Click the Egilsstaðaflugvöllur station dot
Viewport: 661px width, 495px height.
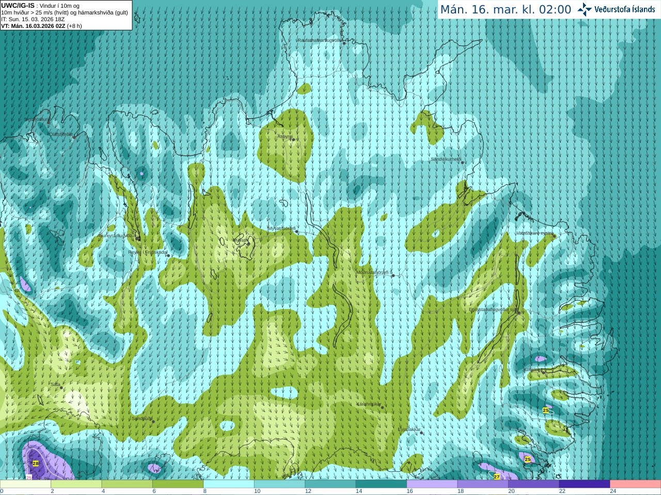point(518,313)
